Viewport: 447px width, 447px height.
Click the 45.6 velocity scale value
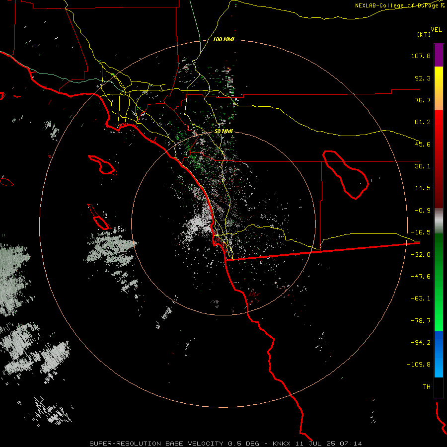click(x=423, y=144)
